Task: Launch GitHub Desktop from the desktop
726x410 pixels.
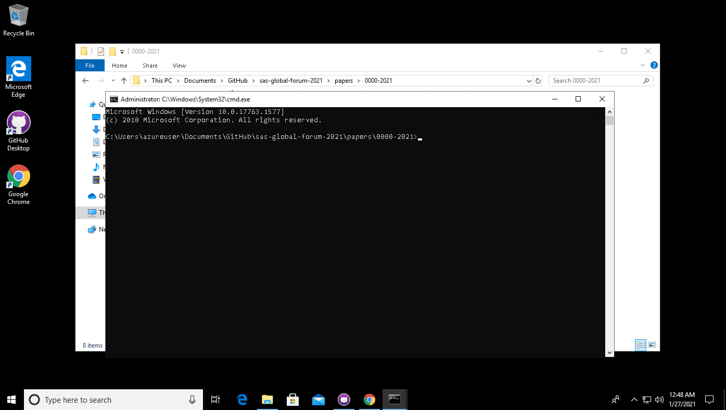Action: click(x=18, y=122)
